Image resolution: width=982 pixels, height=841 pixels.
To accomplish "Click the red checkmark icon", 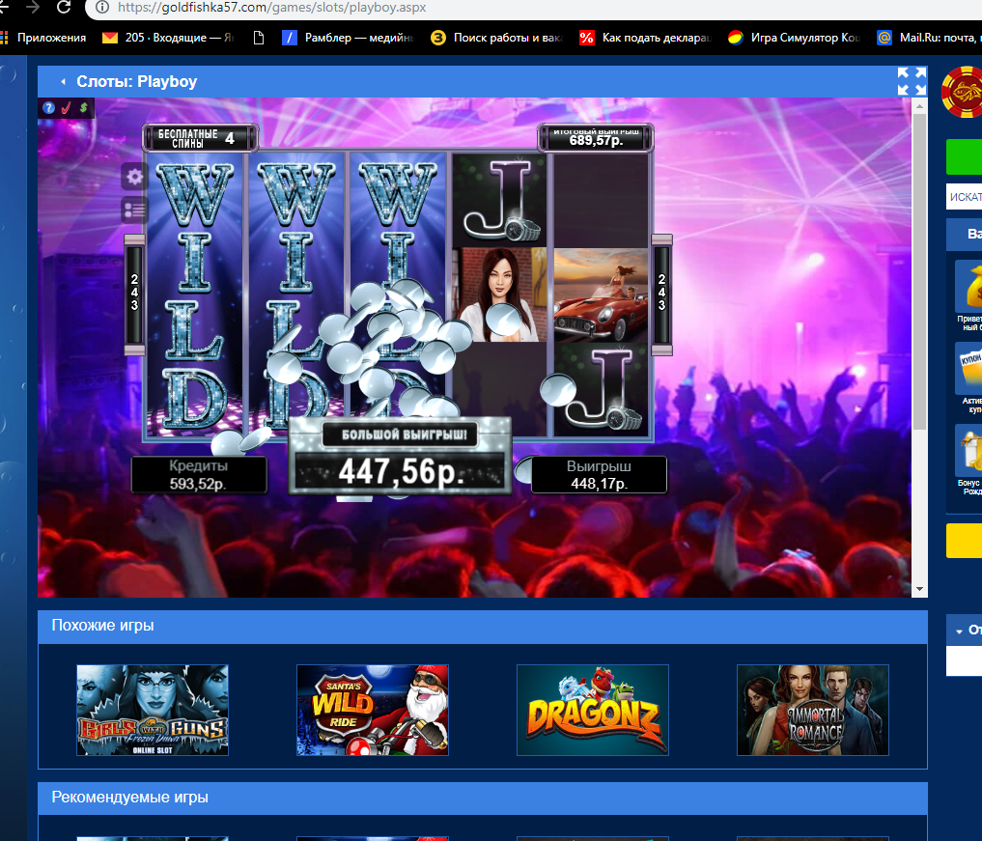I will 66,108.
